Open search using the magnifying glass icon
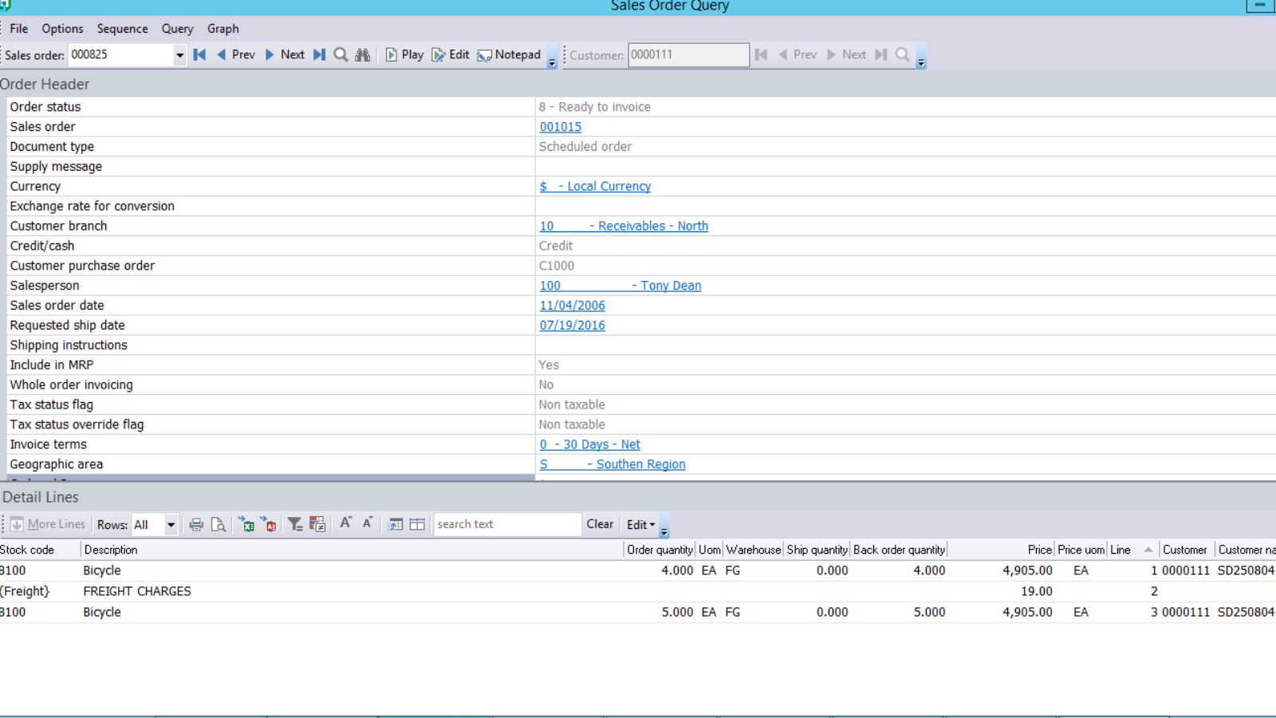The height and width of the screenshot is (718, 1276). 341,54
